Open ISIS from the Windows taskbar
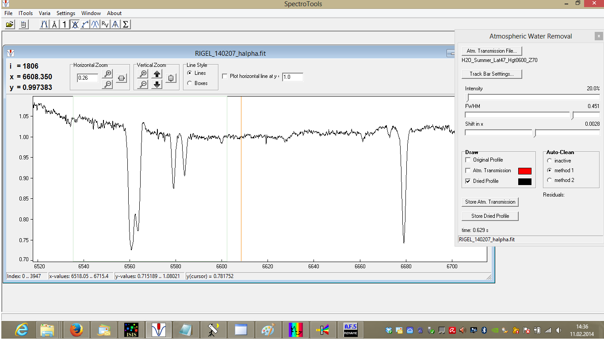Image resolution: width=604 pixels, height=340 pixels. pyautogui.click(x=132, y=330)
